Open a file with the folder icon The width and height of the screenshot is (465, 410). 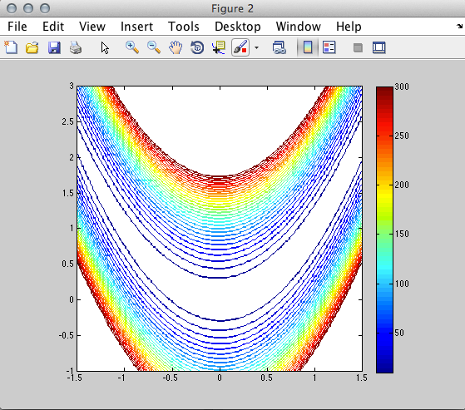32,47
